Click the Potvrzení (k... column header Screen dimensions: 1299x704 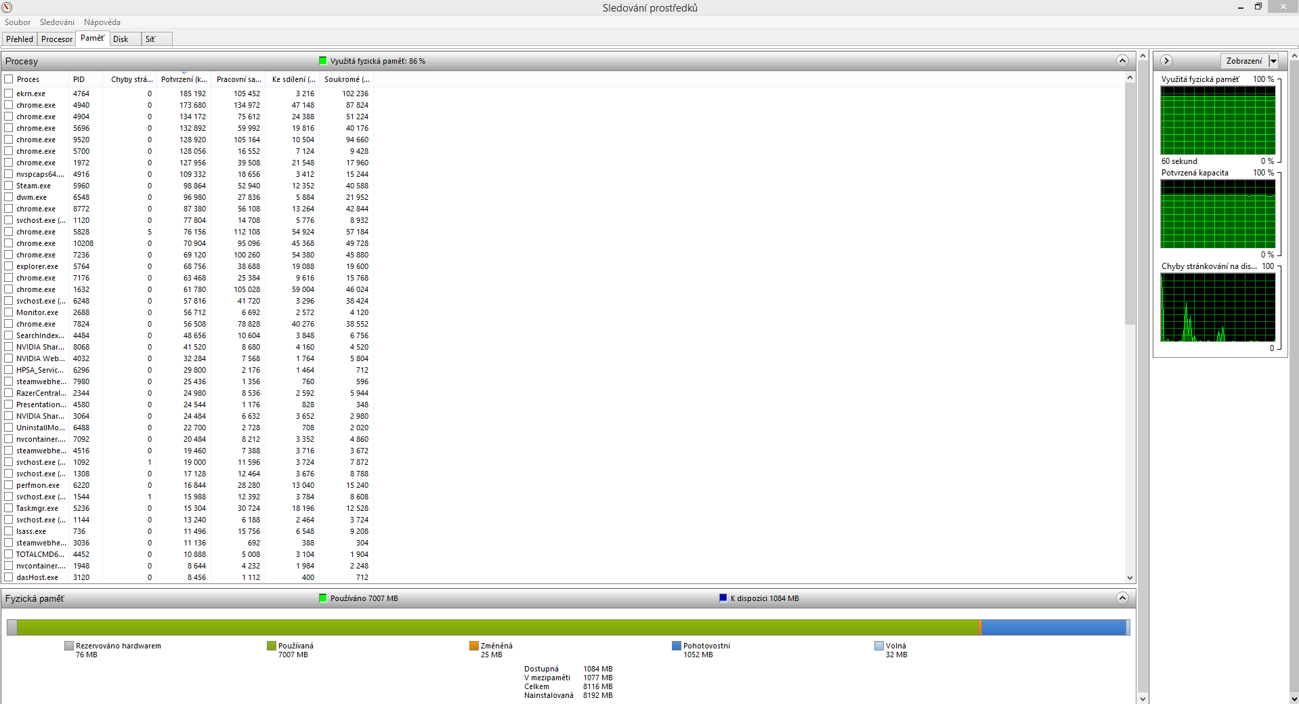[x=184, y=79]
